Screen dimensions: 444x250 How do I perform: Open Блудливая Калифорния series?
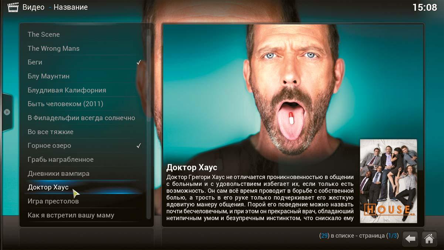pyautogui.click(x=67, y=90)
